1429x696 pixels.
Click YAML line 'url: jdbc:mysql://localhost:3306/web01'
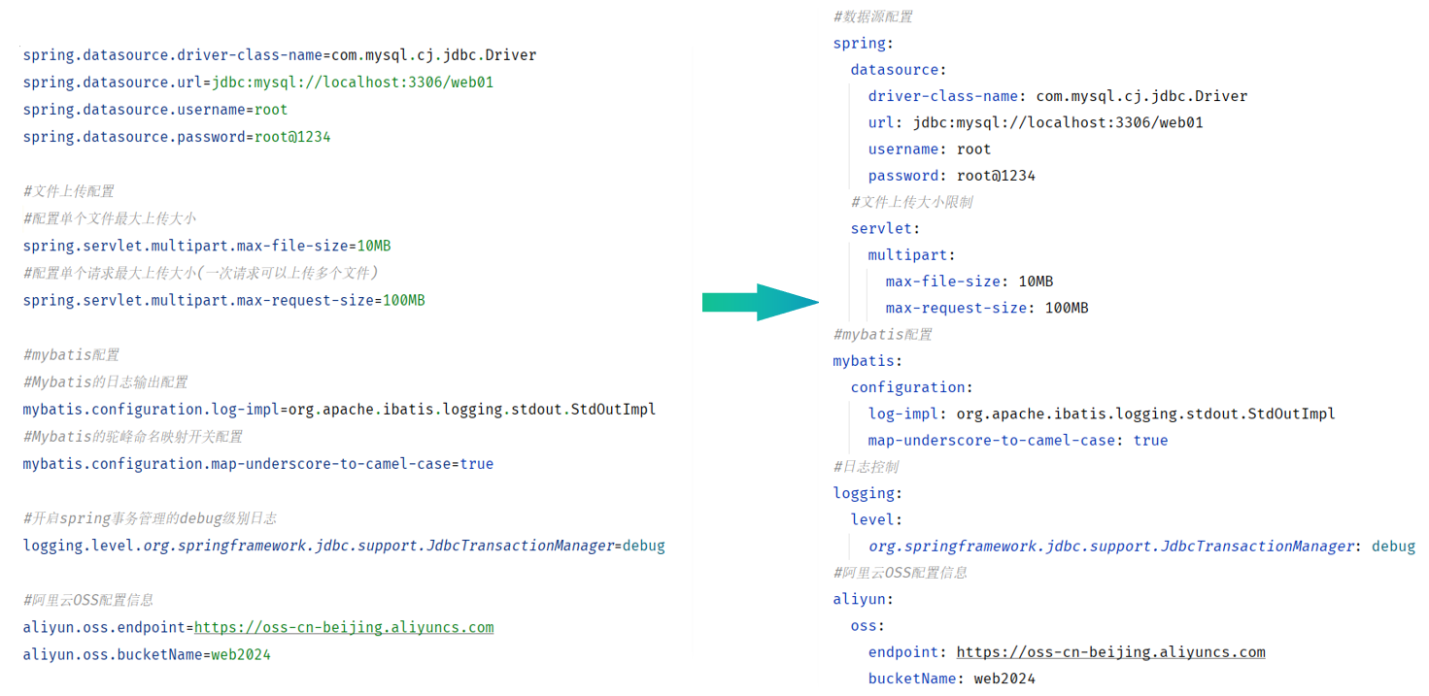[x=1036, y=122]
